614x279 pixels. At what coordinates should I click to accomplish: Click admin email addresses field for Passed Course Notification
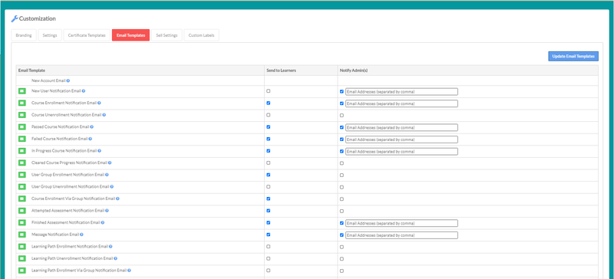click(x=401, y=127)
